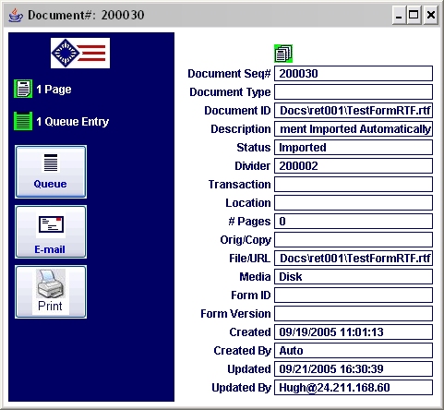Select the File/URL field

[354, 259]
